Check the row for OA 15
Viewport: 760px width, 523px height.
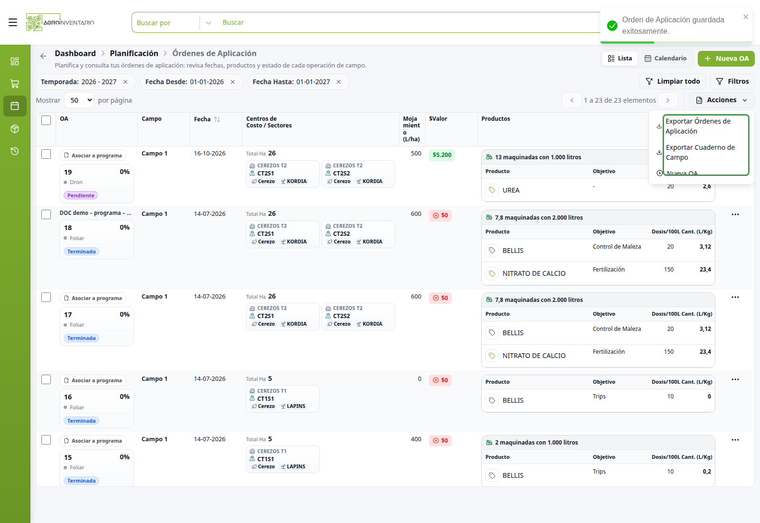pos(46,440)
